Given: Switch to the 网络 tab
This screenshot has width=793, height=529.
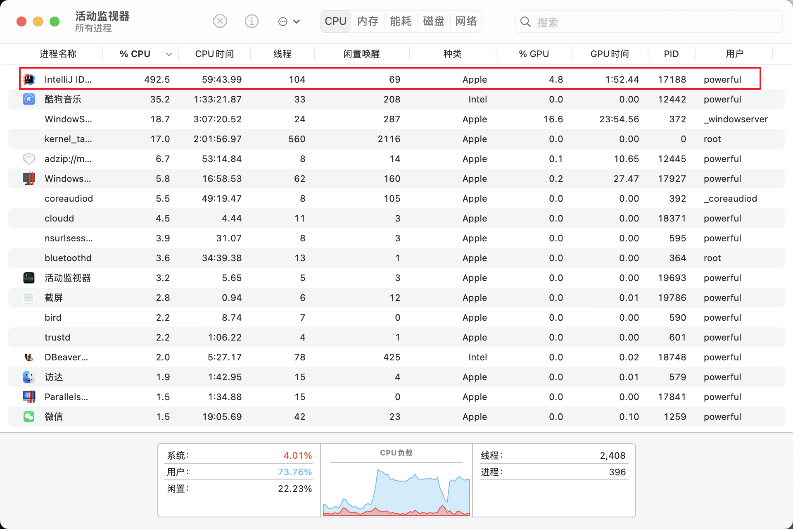Looking at the screenshot, I should (466, 21).
